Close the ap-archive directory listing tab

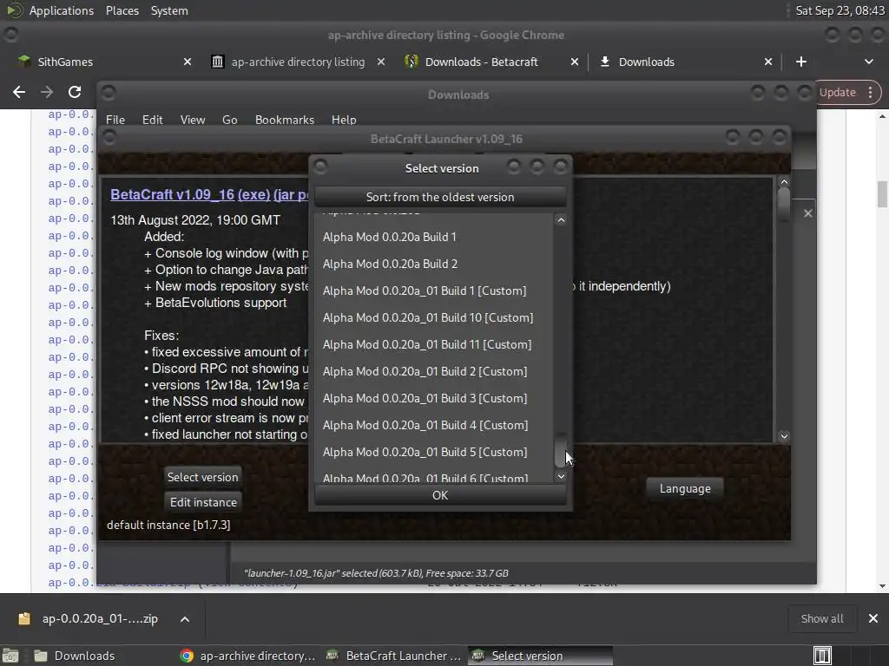tap(381, 62)
